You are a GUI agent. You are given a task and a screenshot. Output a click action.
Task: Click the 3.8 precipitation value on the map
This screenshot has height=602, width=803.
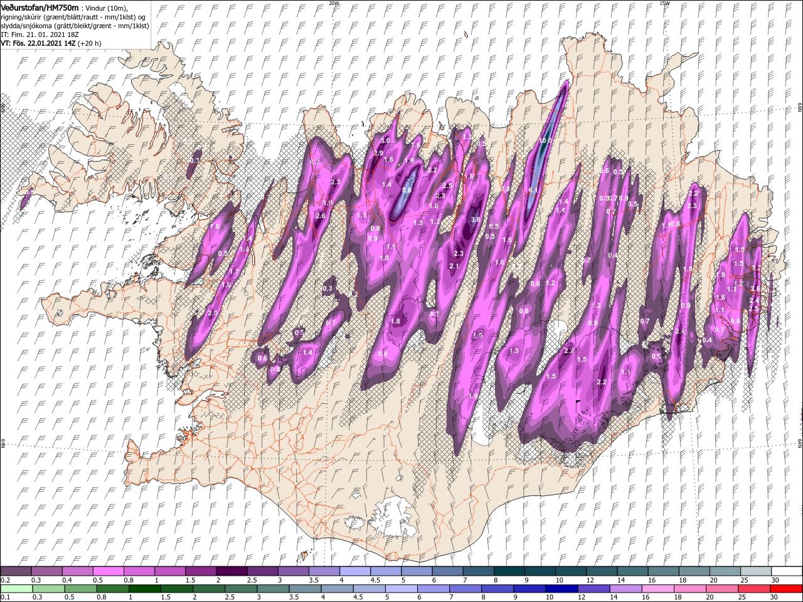click(476, 219)
